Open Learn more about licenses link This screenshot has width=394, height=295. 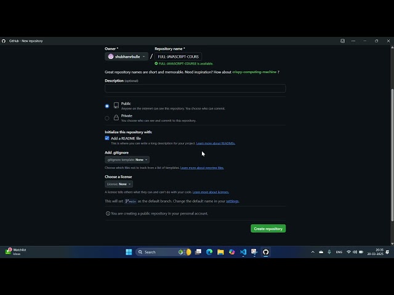click(211, 192)
